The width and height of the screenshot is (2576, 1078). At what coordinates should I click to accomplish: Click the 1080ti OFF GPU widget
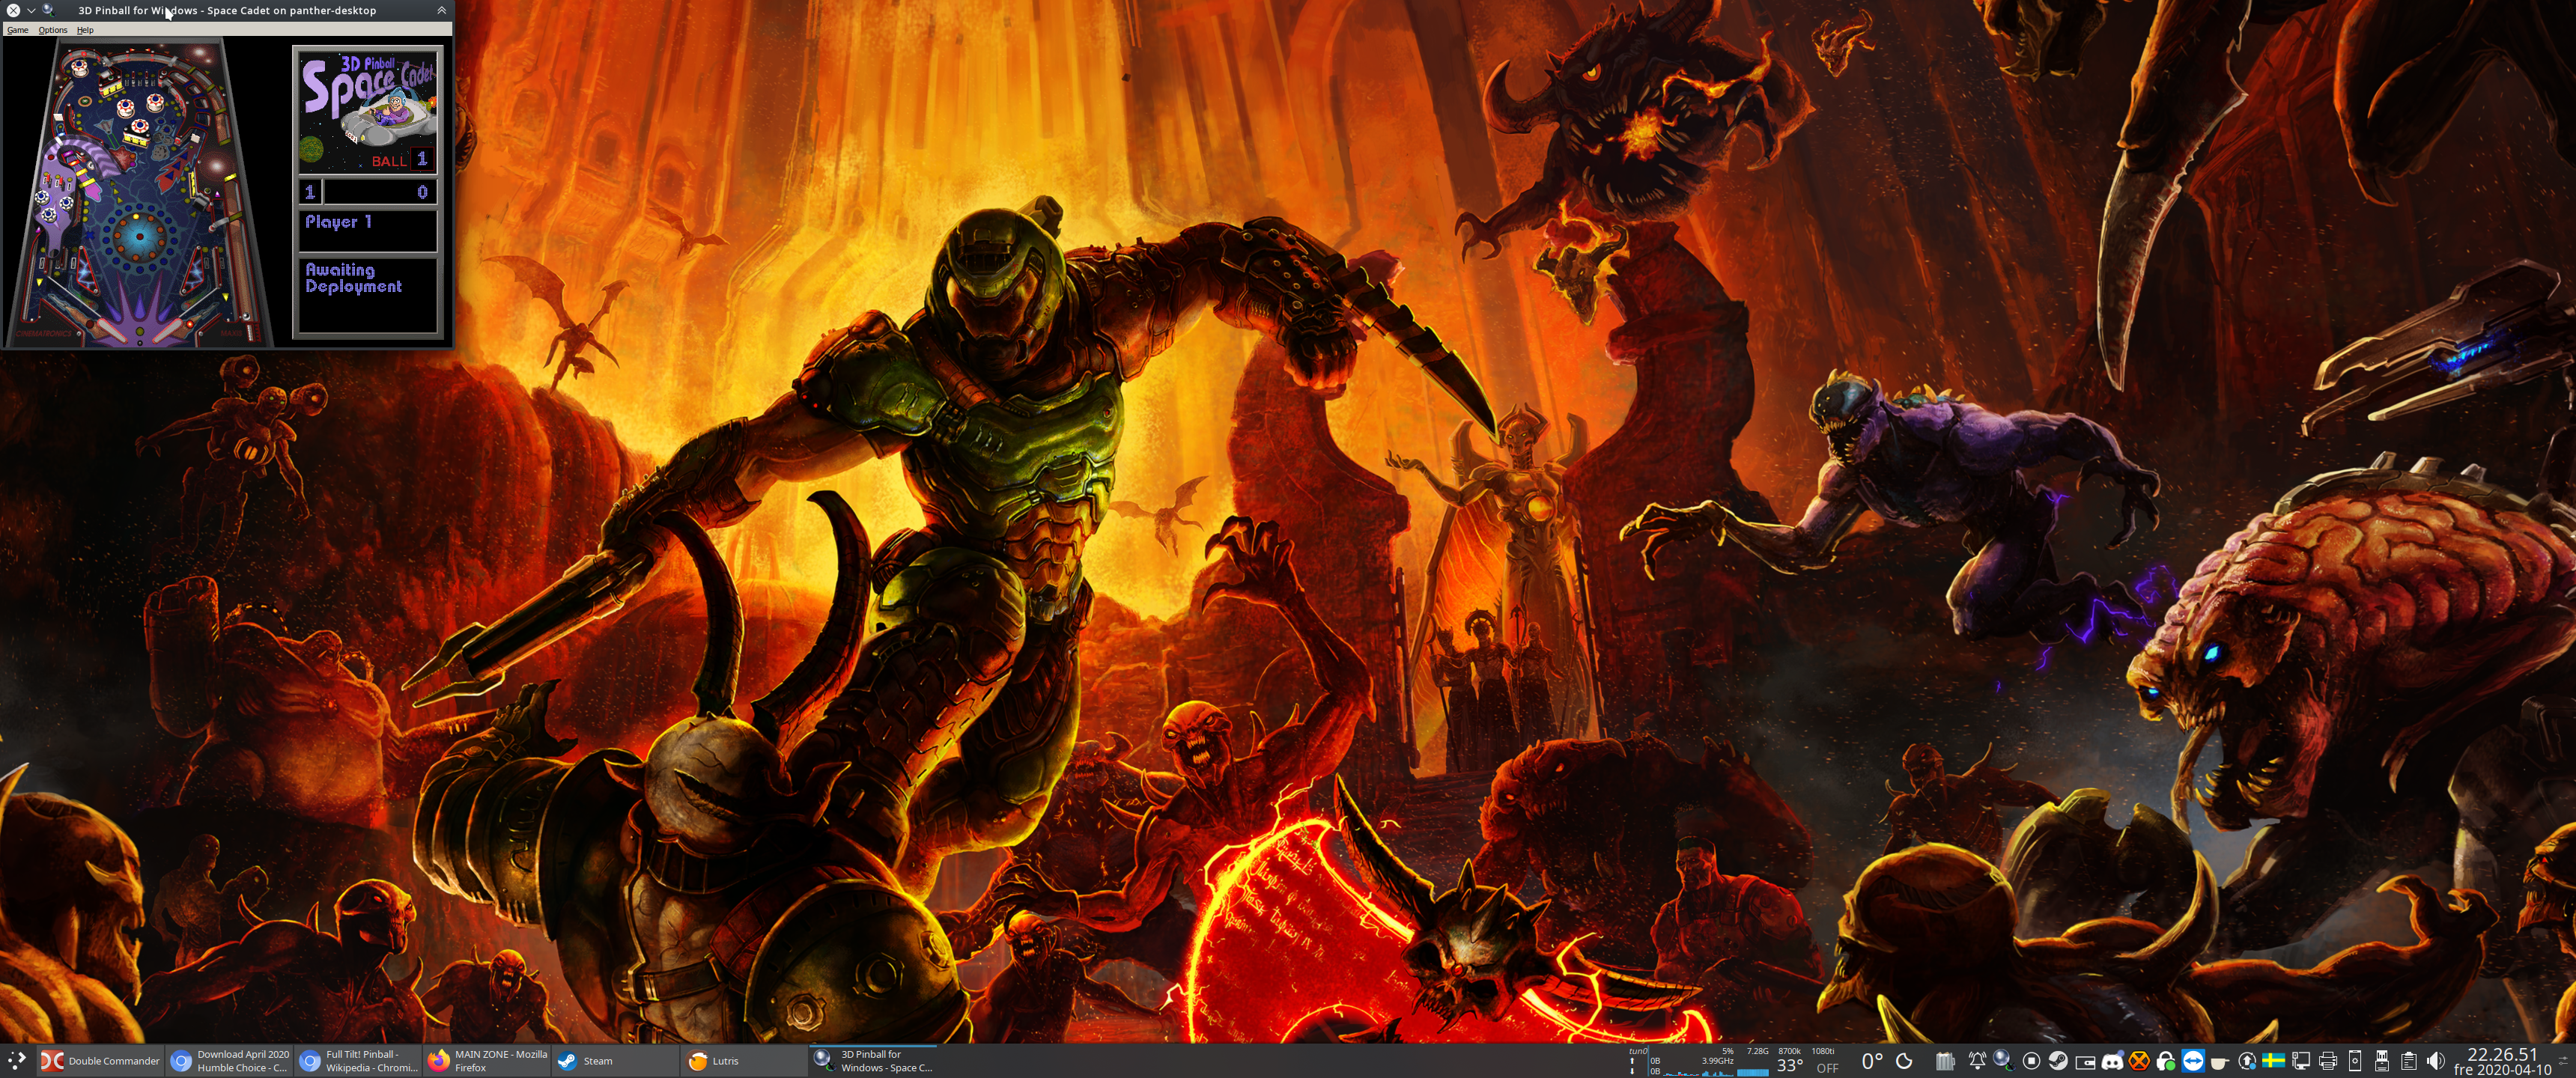(x=1825, y=1061)
